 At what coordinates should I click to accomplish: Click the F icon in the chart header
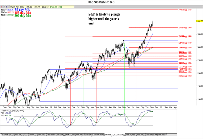coord(4,7)
